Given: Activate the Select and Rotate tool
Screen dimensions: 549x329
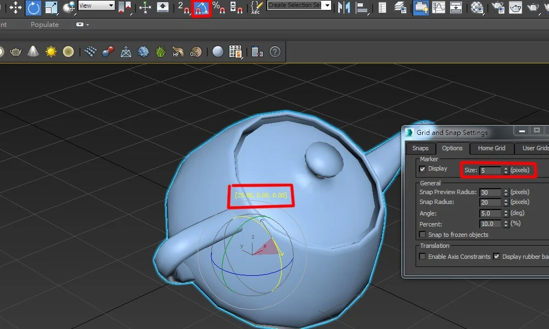Looking at the screenshot, I should coord(33,7).
